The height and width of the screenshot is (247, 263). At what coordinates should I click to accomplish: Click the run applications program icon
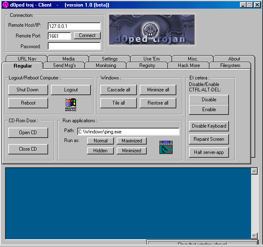tap(166, 147)
